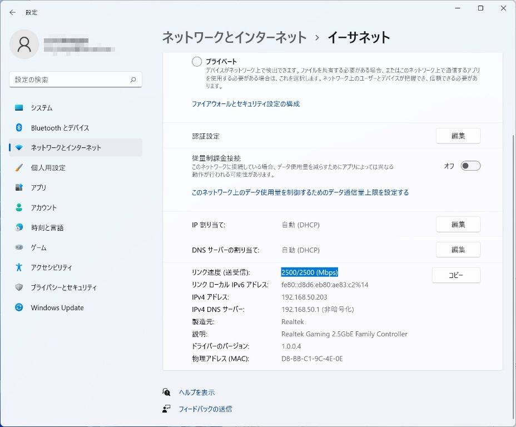Open プライバシーとセキュリティ settings
Screen dimensions: 516x427
(63, 288)
